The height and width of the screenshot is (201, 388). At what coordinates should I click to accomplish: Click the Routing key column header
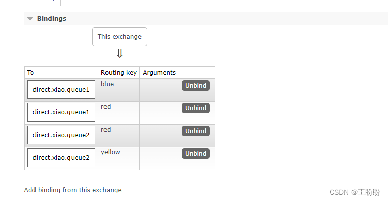(x=119, y=73)
